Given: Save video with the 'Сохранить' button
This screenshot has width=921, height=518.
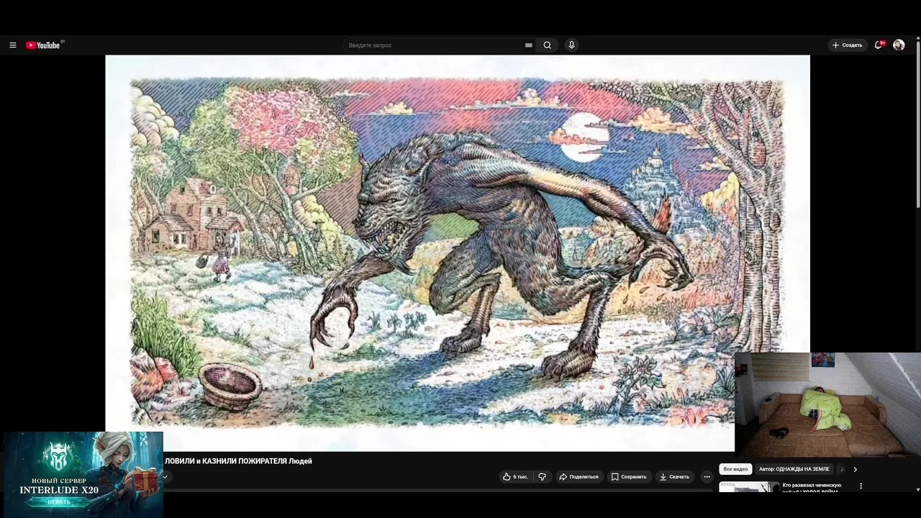Looking at the screenshot, I should 629,477.
